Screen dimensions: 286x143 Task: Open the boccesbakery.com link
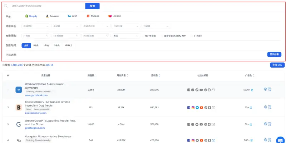coord(36,113)
